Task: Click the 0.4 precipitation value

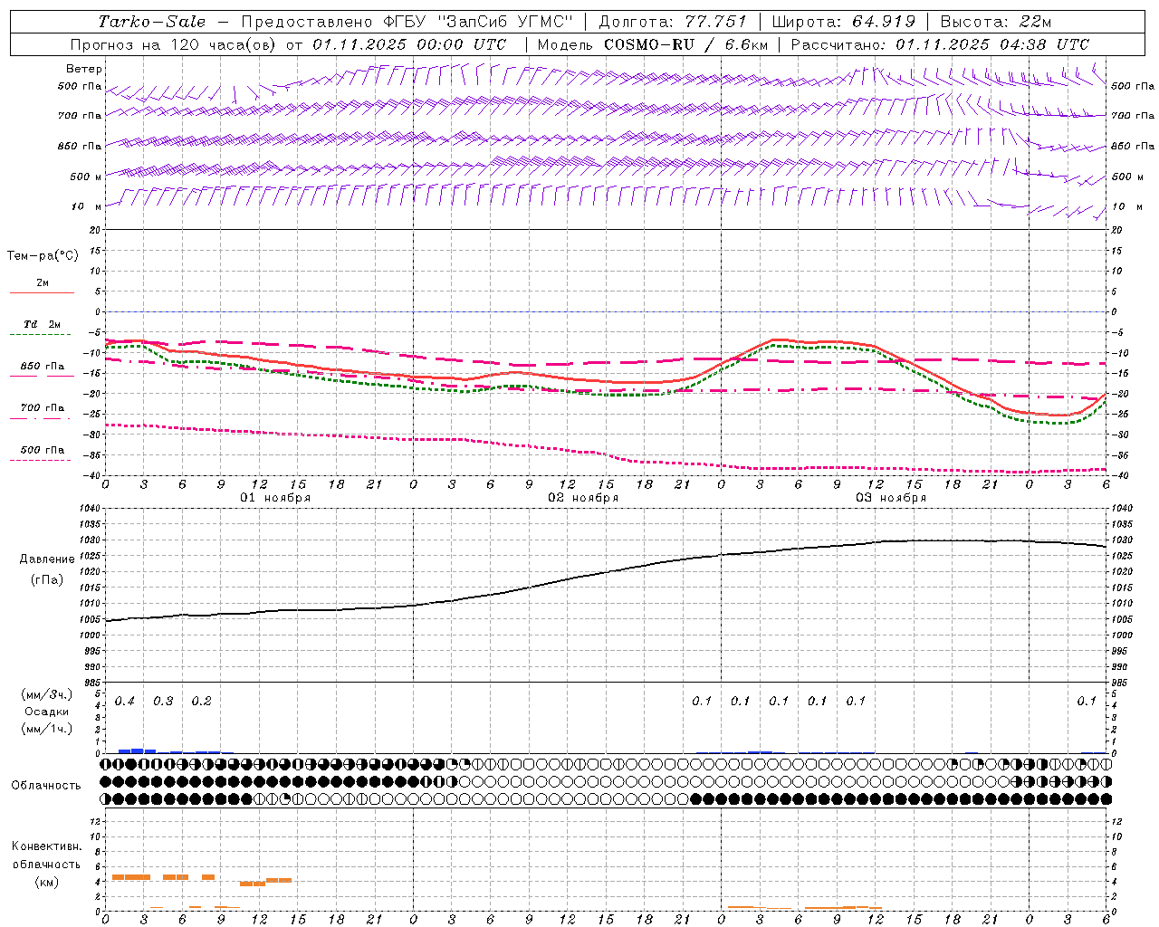Action: tap(125, 702)
